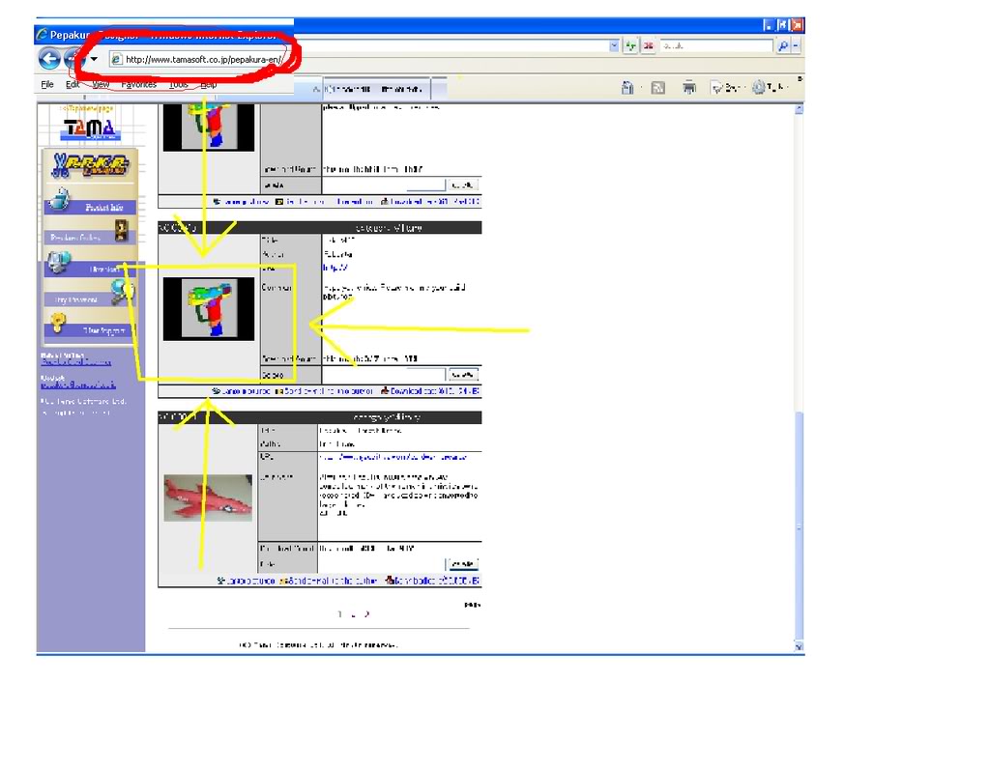Click Download link under middle gun entry
Image resolution: width=990 pixels, height=768 pixels.
pos(430,391)
